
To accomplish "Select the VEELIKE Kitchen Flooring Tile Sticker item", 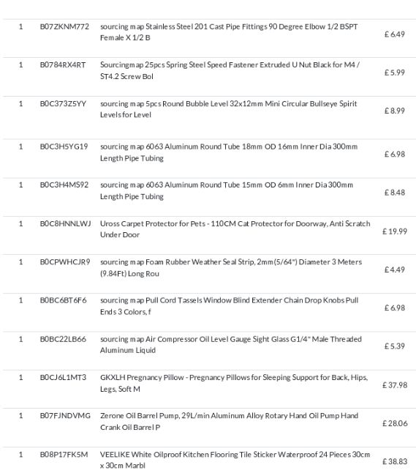I will [x=235, y=460].
